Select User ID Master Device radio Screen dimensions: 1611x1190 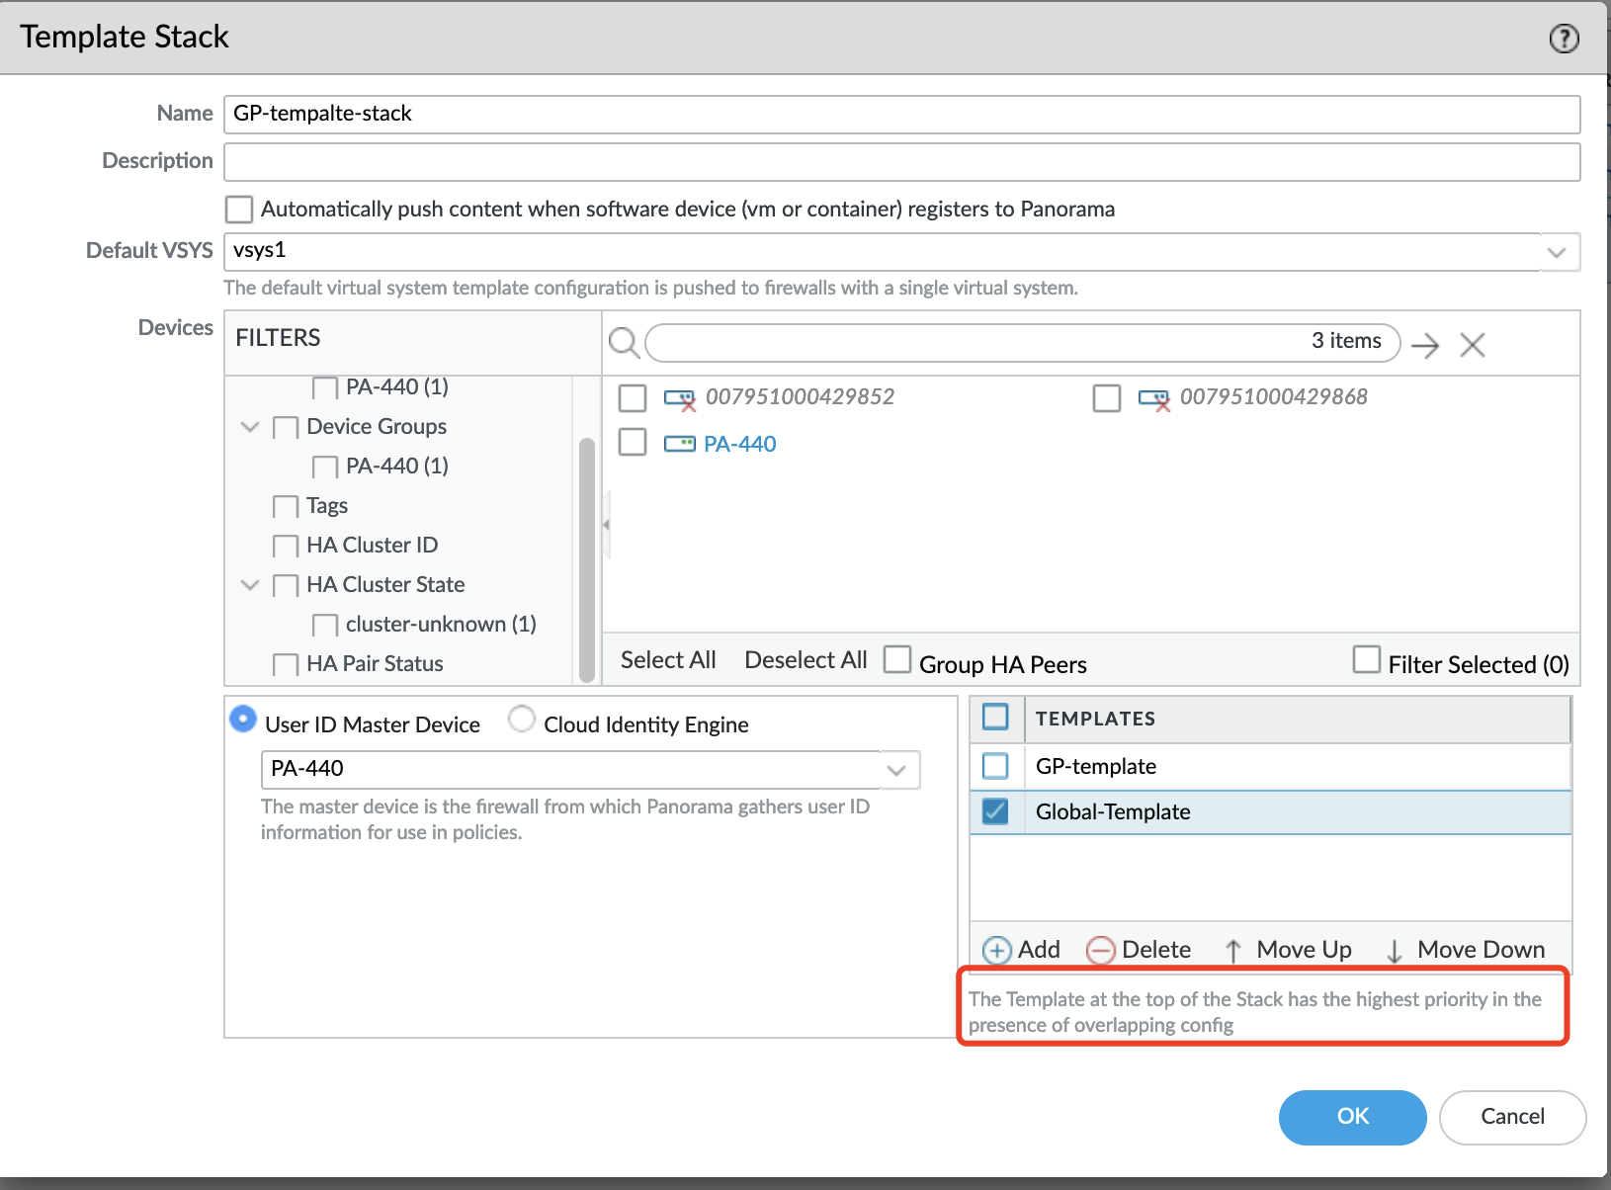(x=243, y=719)
